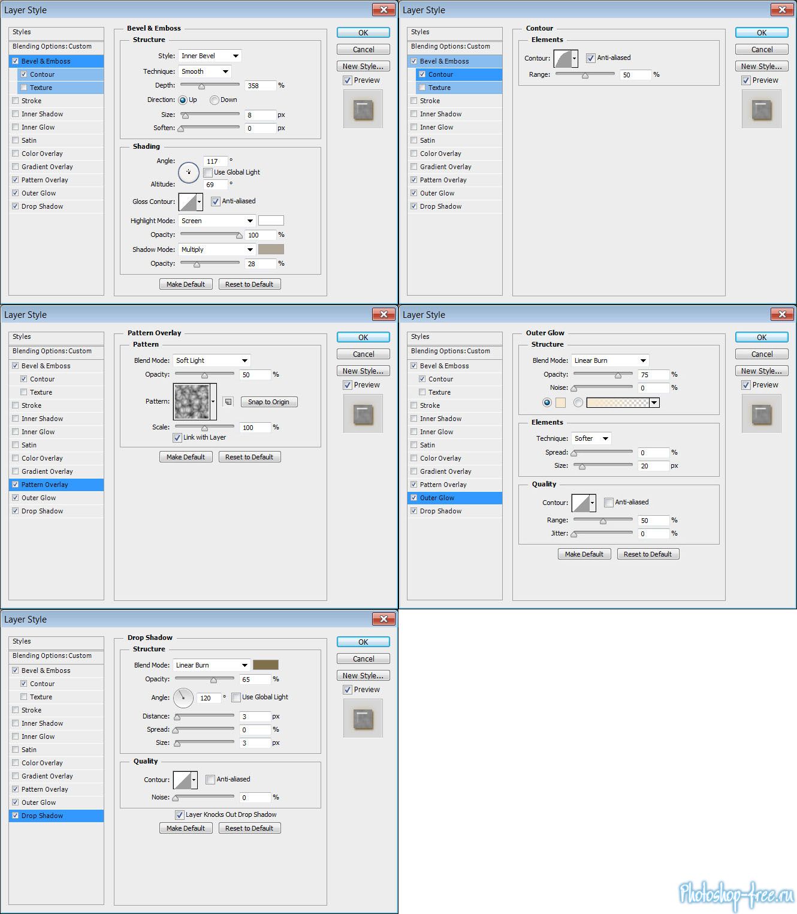Open the Highlight Mode Screen dropdown
Image resolution: width=797 pixels, height=914 pixels.
pyautogui.click(x=217, y=221)
